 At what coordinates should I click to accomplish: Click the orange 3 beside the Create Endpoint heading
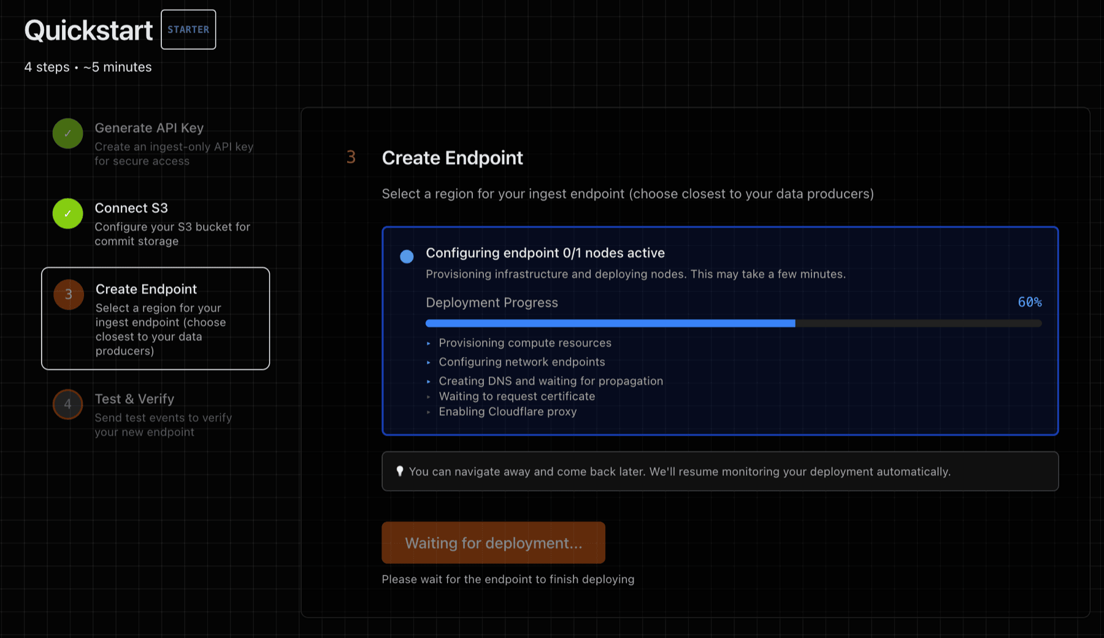coord(351,158)
